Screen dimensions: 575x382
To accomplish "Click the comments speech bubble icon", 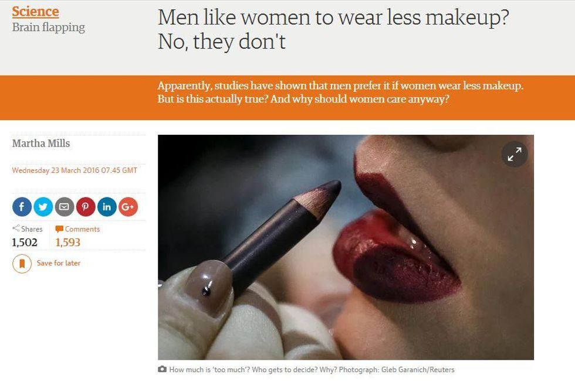I will tap(59, 229).
